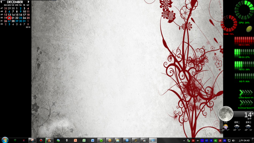Click the Download Speed arrows meter
The height and width of the screenshot is (143, 254).
246,103
